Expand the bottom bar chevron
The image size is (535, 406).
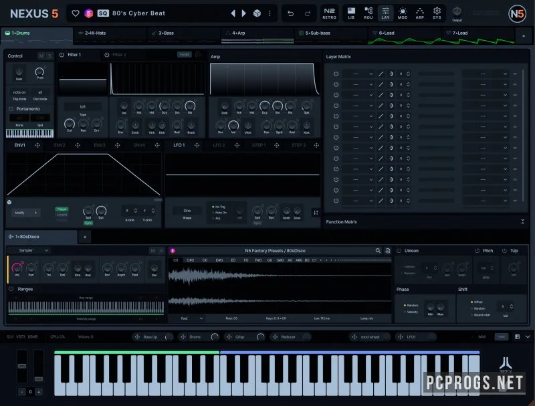[x=528, y=336]
